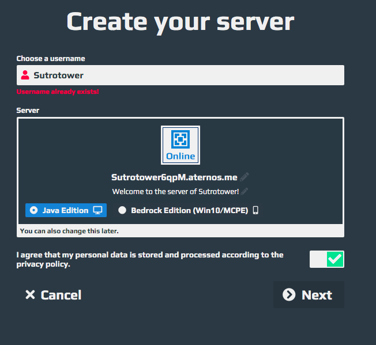This screenshot has width=376, height=345.
Task: Edit welcome message with the pencil icon
Action: click(245, 191)
